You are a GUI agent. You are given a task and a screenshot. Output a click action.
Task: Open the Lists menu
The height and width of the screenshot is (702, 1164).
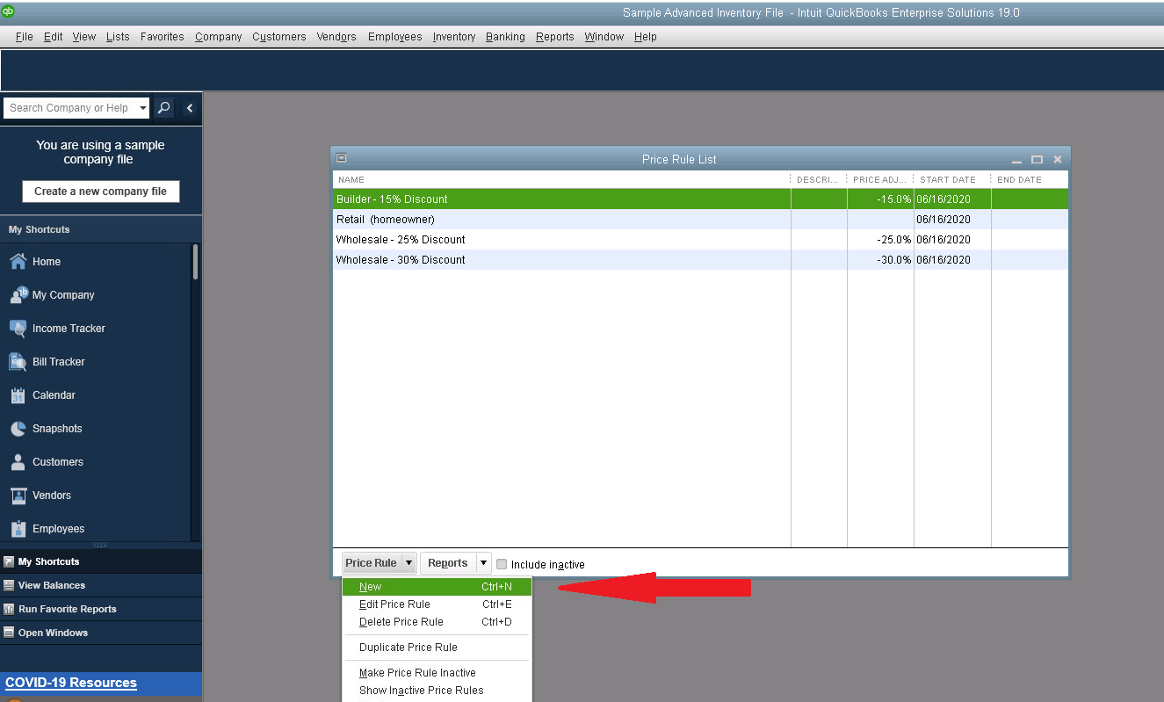(x=118, y=37)
